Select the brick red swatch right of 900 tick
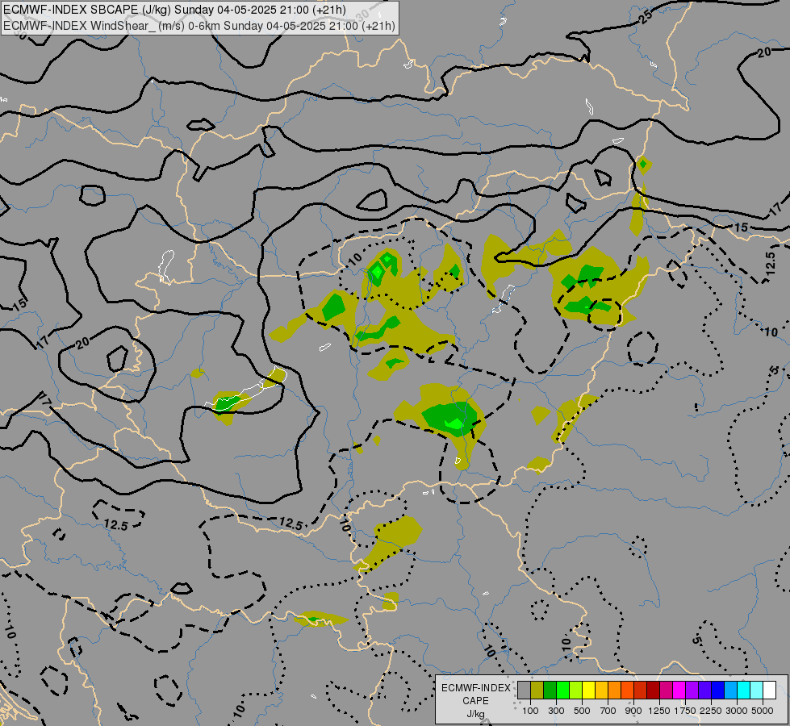Image resolution: width=790 pixels, height=726 pixels. pos(641,691)
